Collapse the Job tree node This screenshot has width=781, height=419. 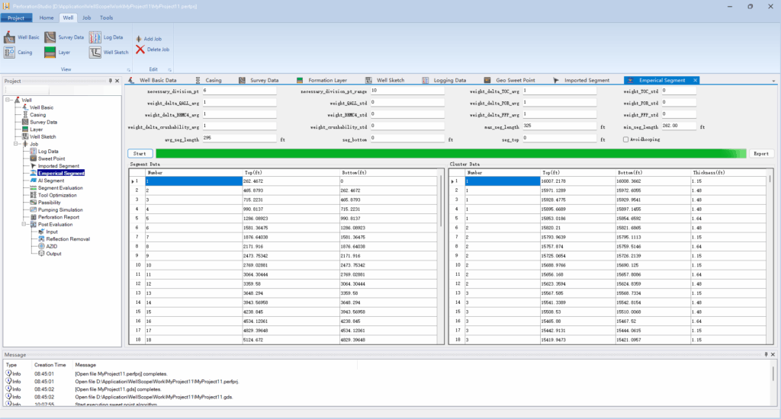[16, 144]
